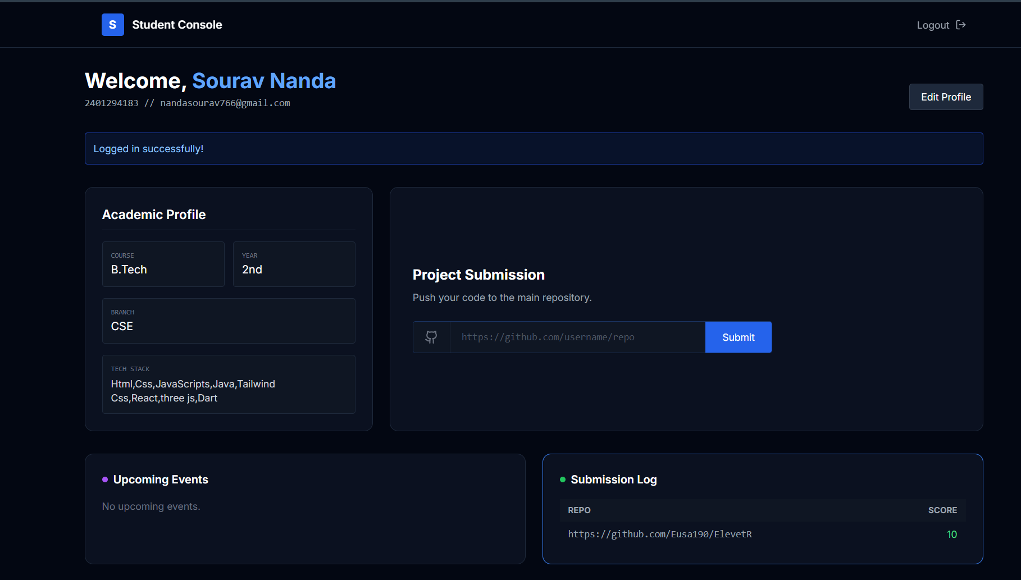Click the logout arrow icon
1021x580 pixels.
tap(961, 25)
